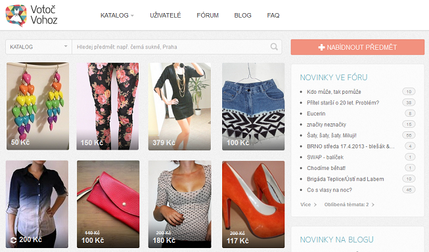Click the NOVINKY NA BLOGU heading
This screenshot has height=252, width=429.
pyautogui.click(x=336, y=240)
